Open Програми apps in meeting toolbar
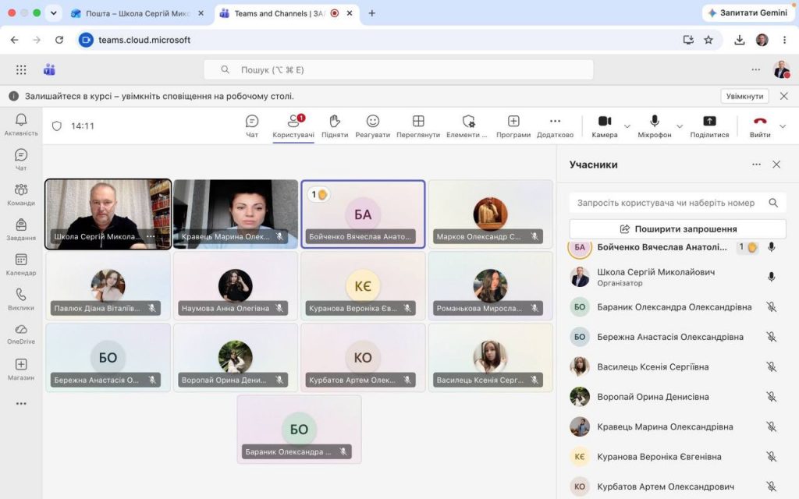This screenshot has height=499, width=799. pos(513,126)
